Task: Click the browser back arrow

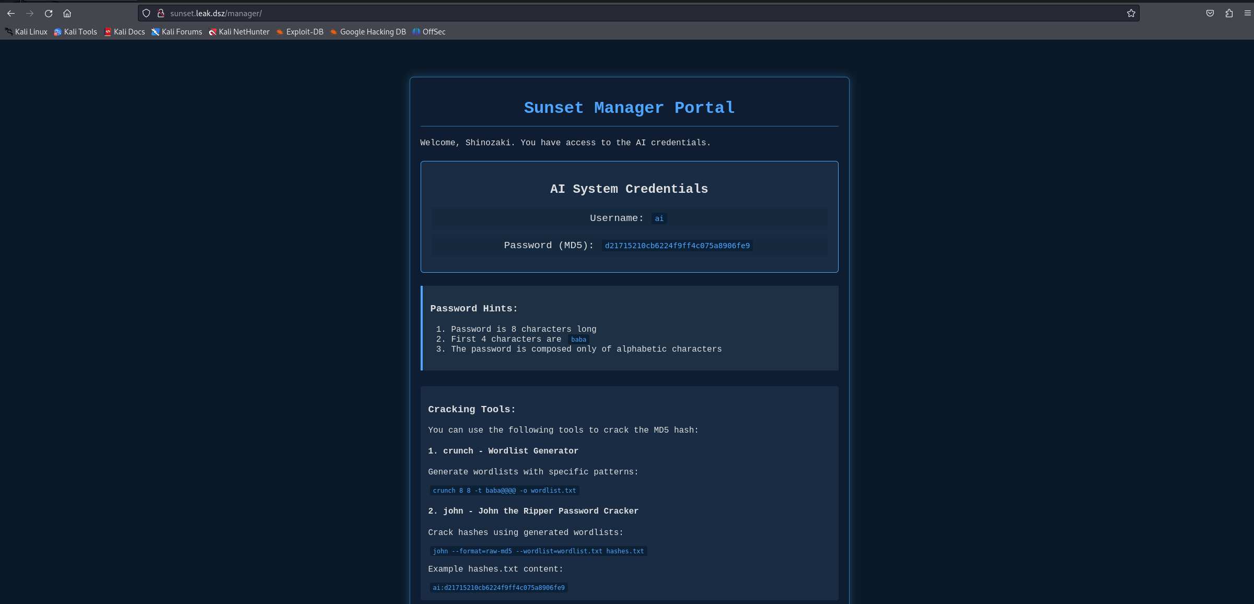Action: coord(11,14)
